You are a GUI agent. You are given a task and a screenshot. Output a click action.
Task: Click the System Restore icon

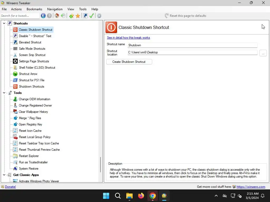(15, 169)
